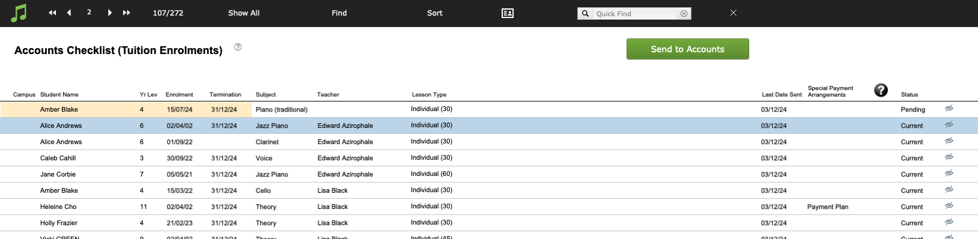Click the Clarinet subject cell
The height and width of the screenshot is (239, 978).
coord(267,142)
